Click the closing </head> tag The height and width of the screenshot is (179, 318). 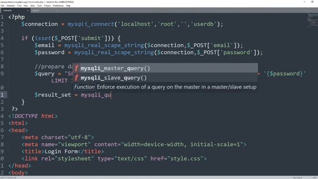click(20, 166)
